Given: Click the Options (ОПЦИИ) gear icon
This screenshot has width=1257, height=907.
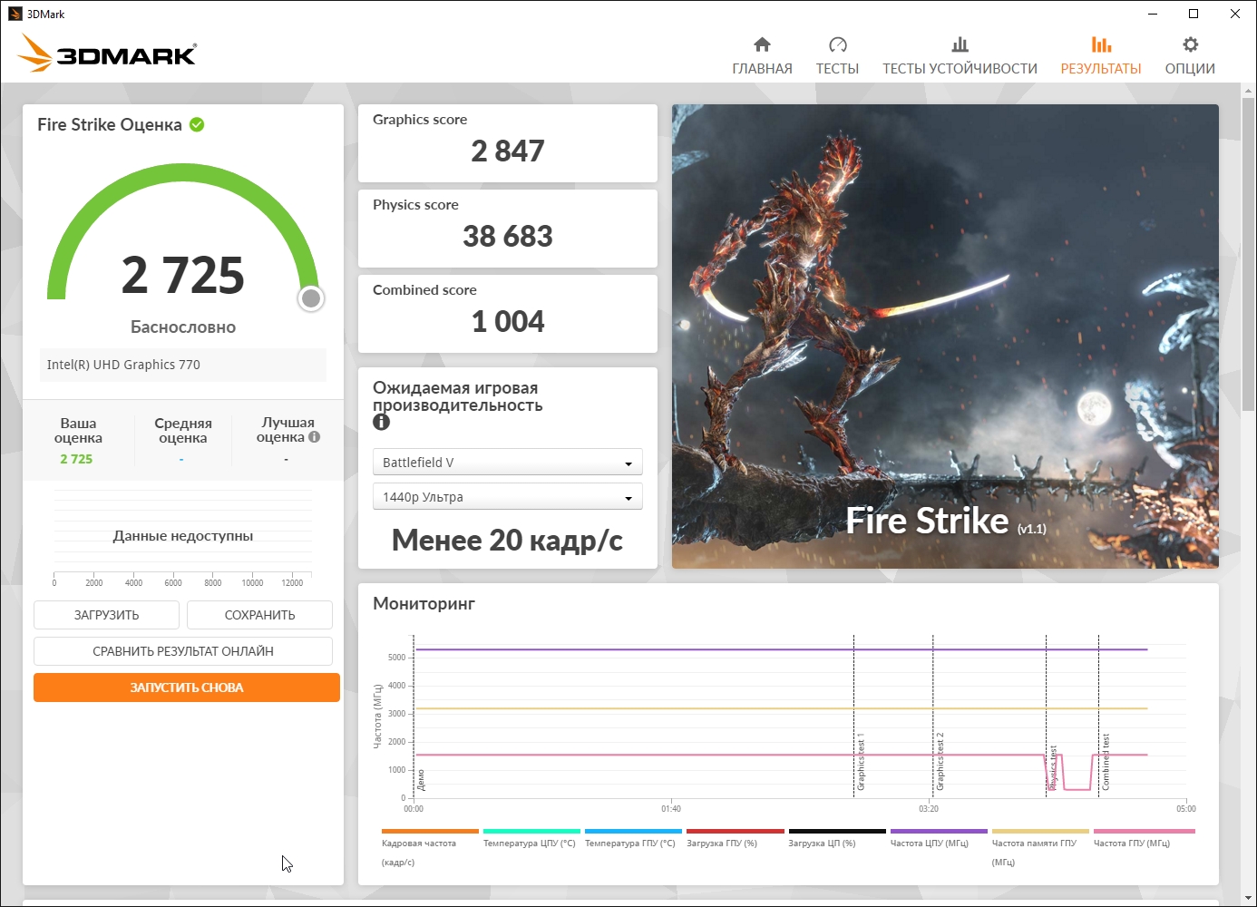Looking at the screenshot, I should [x=1190, y=45].
